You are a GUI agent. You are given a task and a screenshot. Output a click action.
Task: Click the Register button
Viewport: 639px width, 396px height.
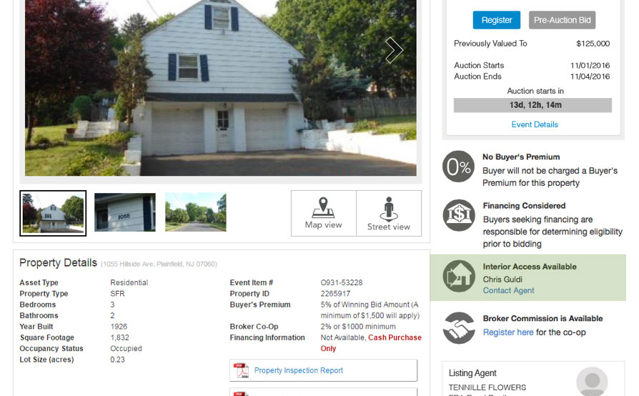tap(496, 20)
